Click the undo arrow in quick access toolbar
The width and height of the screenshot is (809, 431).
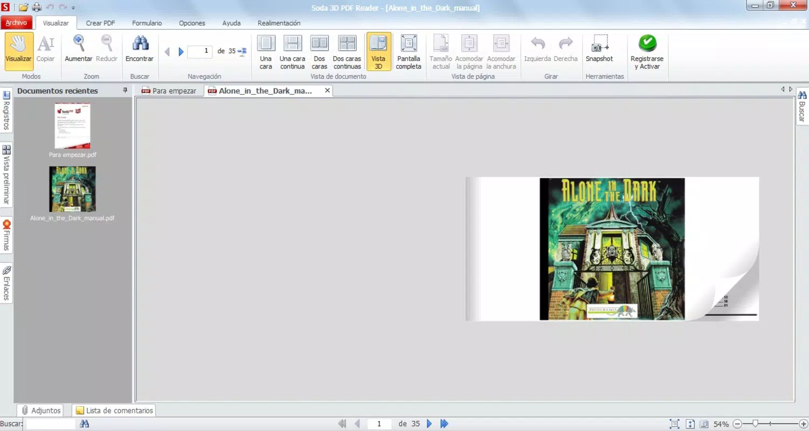[x=50, y=8]
